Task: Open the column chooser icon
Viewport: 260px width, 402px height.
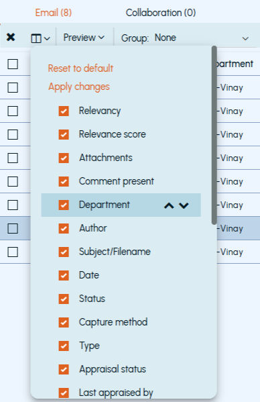Action: [40, 38]
